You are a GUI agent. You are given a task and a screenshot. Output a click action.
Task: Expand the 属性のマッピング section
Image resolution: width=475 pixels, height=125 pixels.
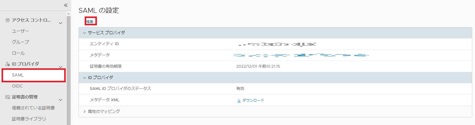coord(85,112)
